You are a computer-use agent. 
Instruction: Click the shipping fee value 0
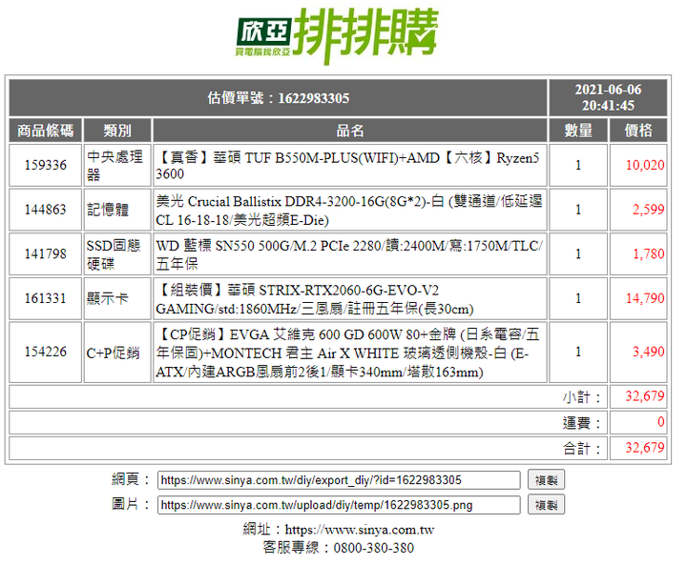coord(661,422)
